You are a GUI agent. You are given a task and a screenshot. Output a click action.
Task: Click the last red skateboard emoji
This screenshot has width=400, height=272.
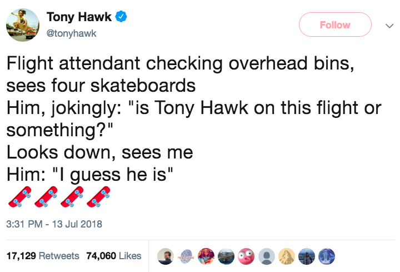coord(98,197)
